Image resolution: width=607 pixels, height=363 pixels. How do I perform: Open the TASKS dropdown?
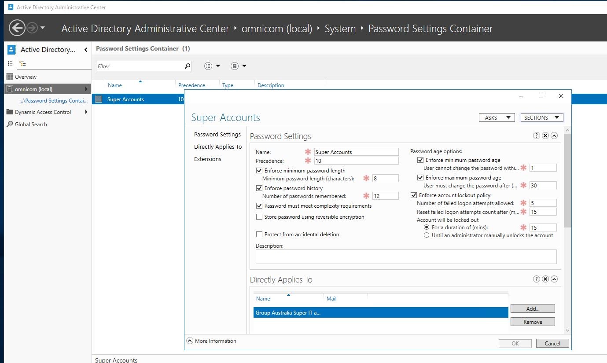coord(497,117)
